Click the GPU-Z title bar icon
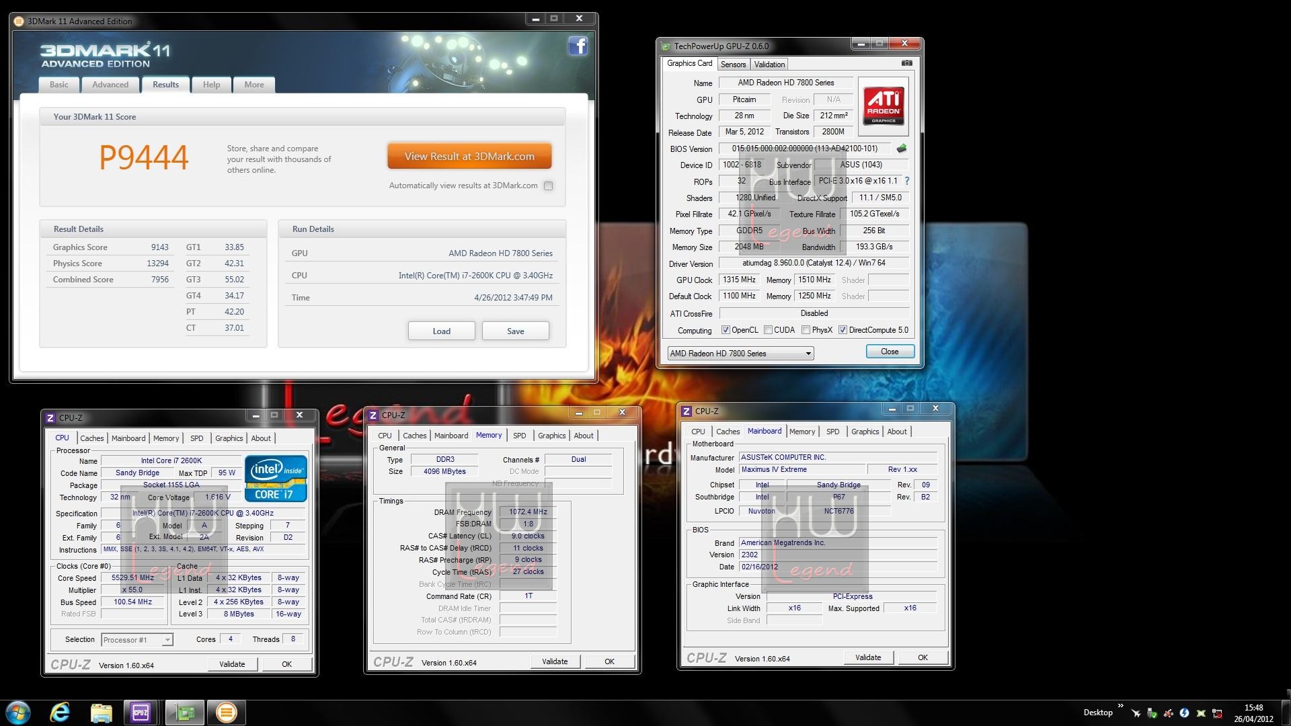 (666, 46)
